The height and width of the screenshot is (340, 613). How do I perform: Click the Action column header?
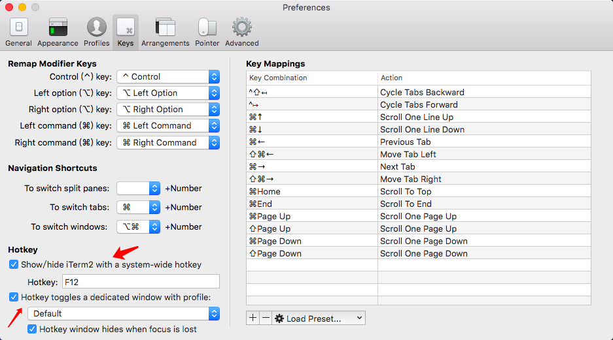484,78
